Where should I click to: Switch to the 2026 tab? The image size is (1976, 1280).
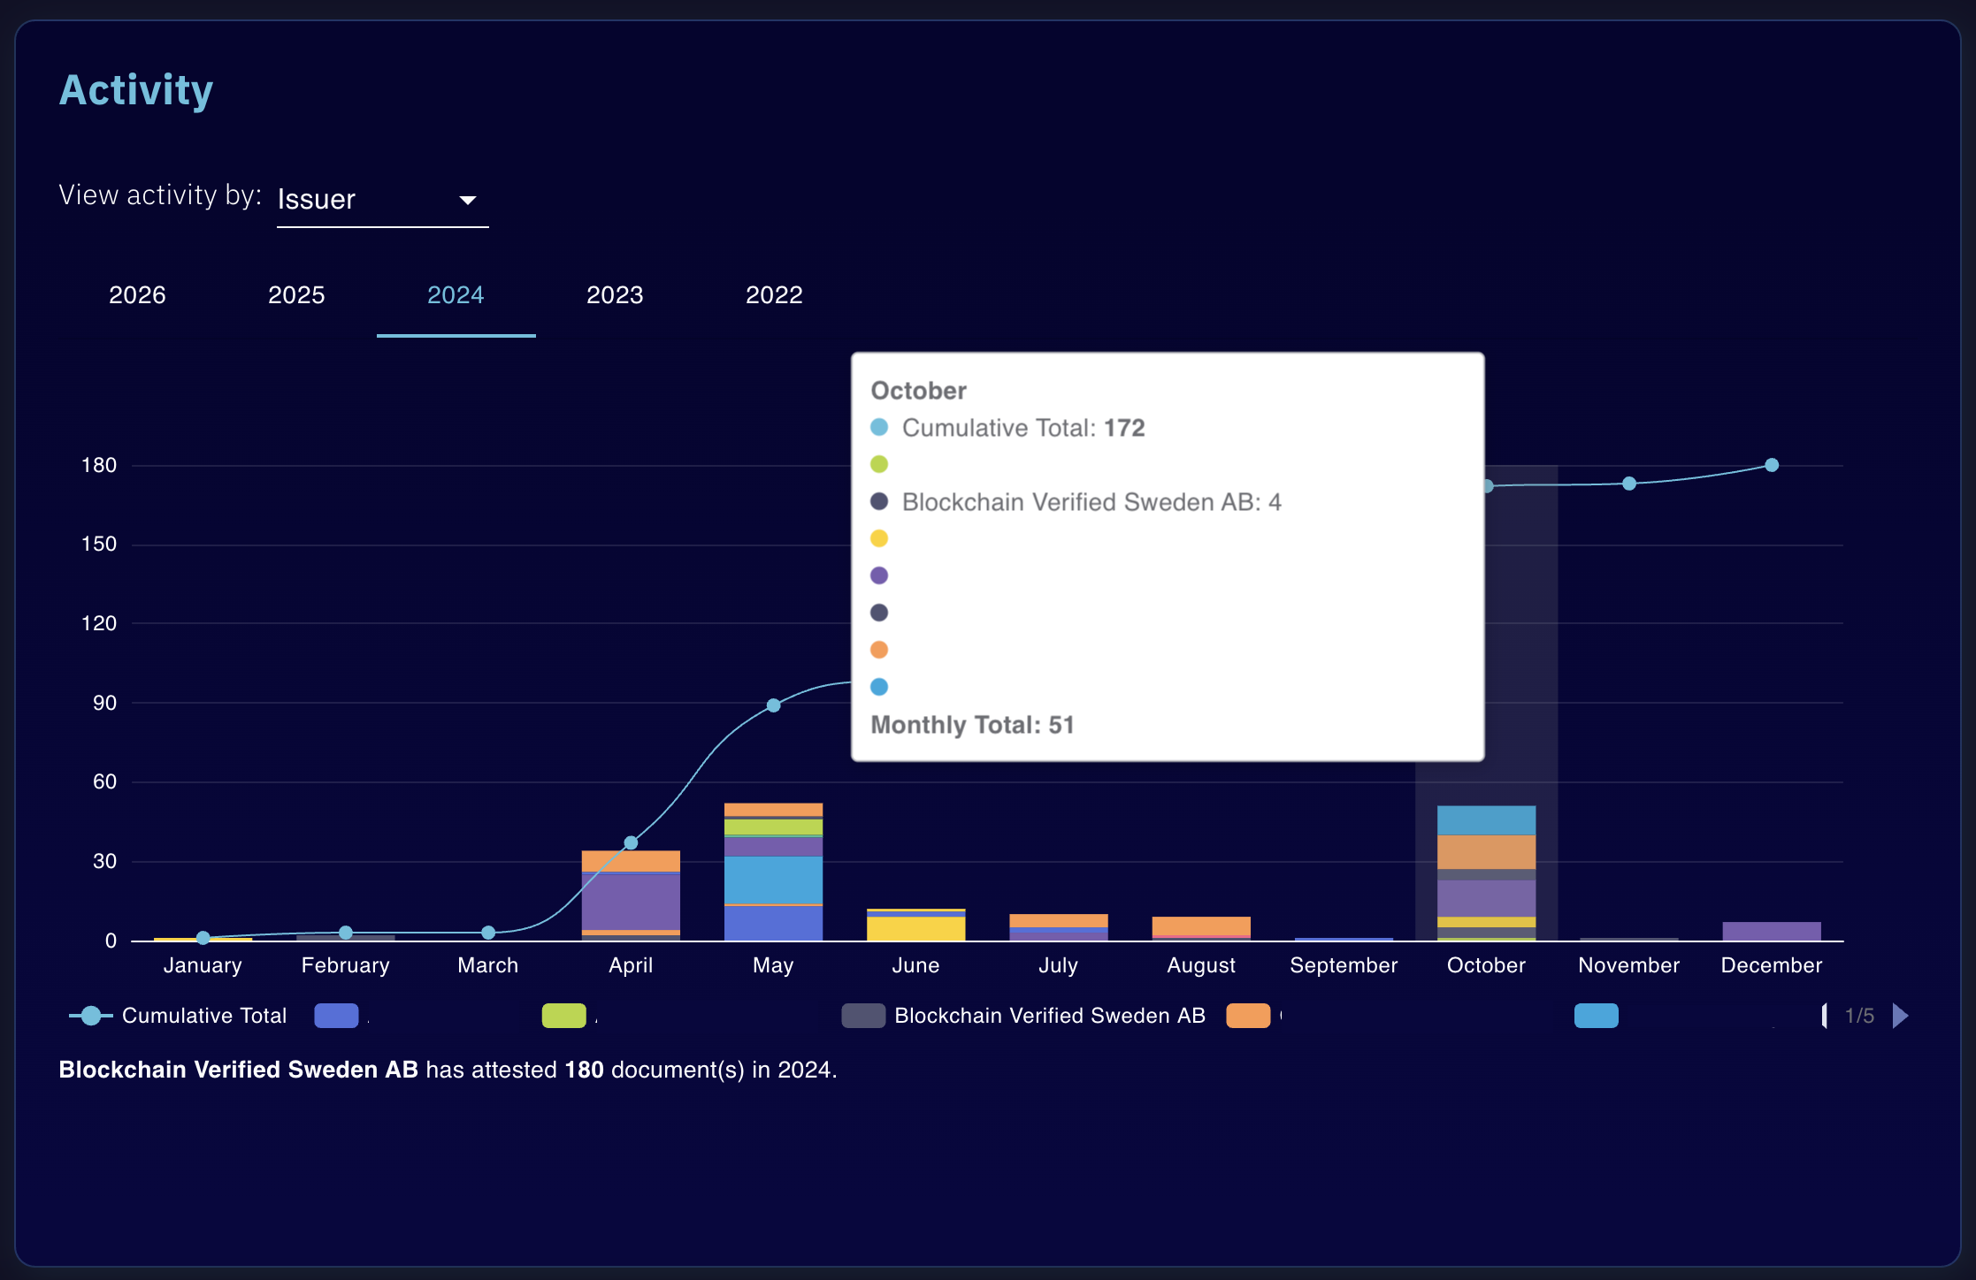coord(137,295)
